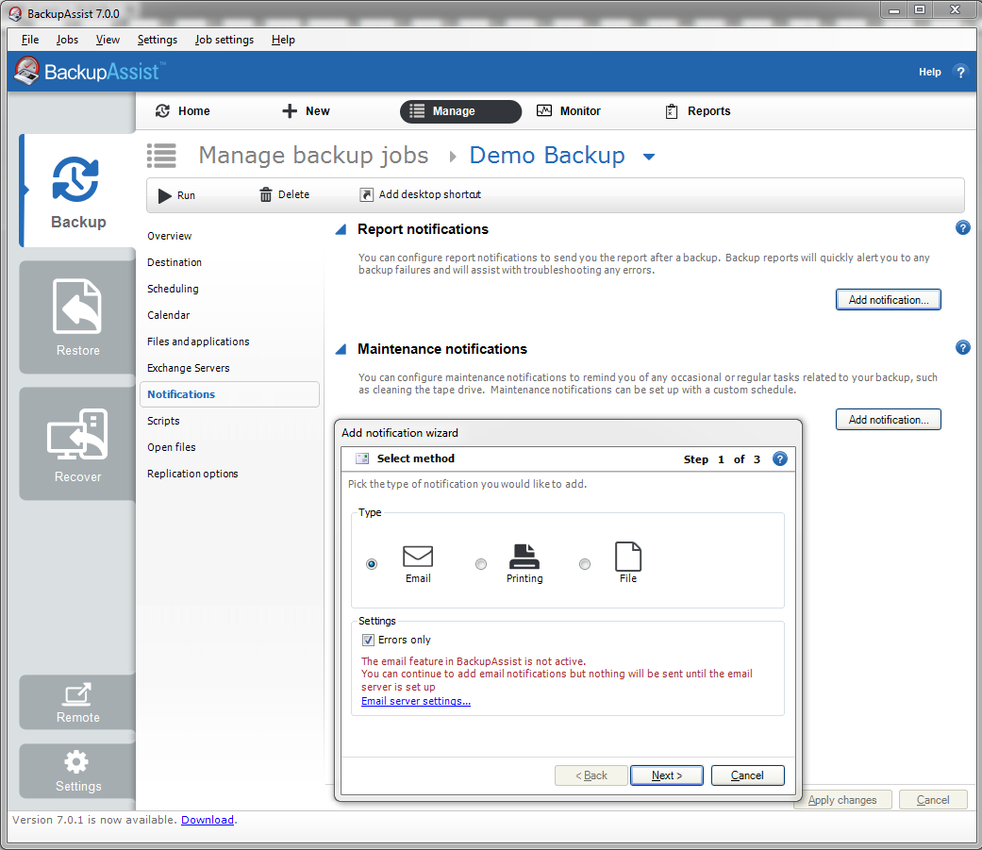This screenshot has width=982, height=850.
Task: Open the Recover sidebar section
Action: click(x=77, y=443)
